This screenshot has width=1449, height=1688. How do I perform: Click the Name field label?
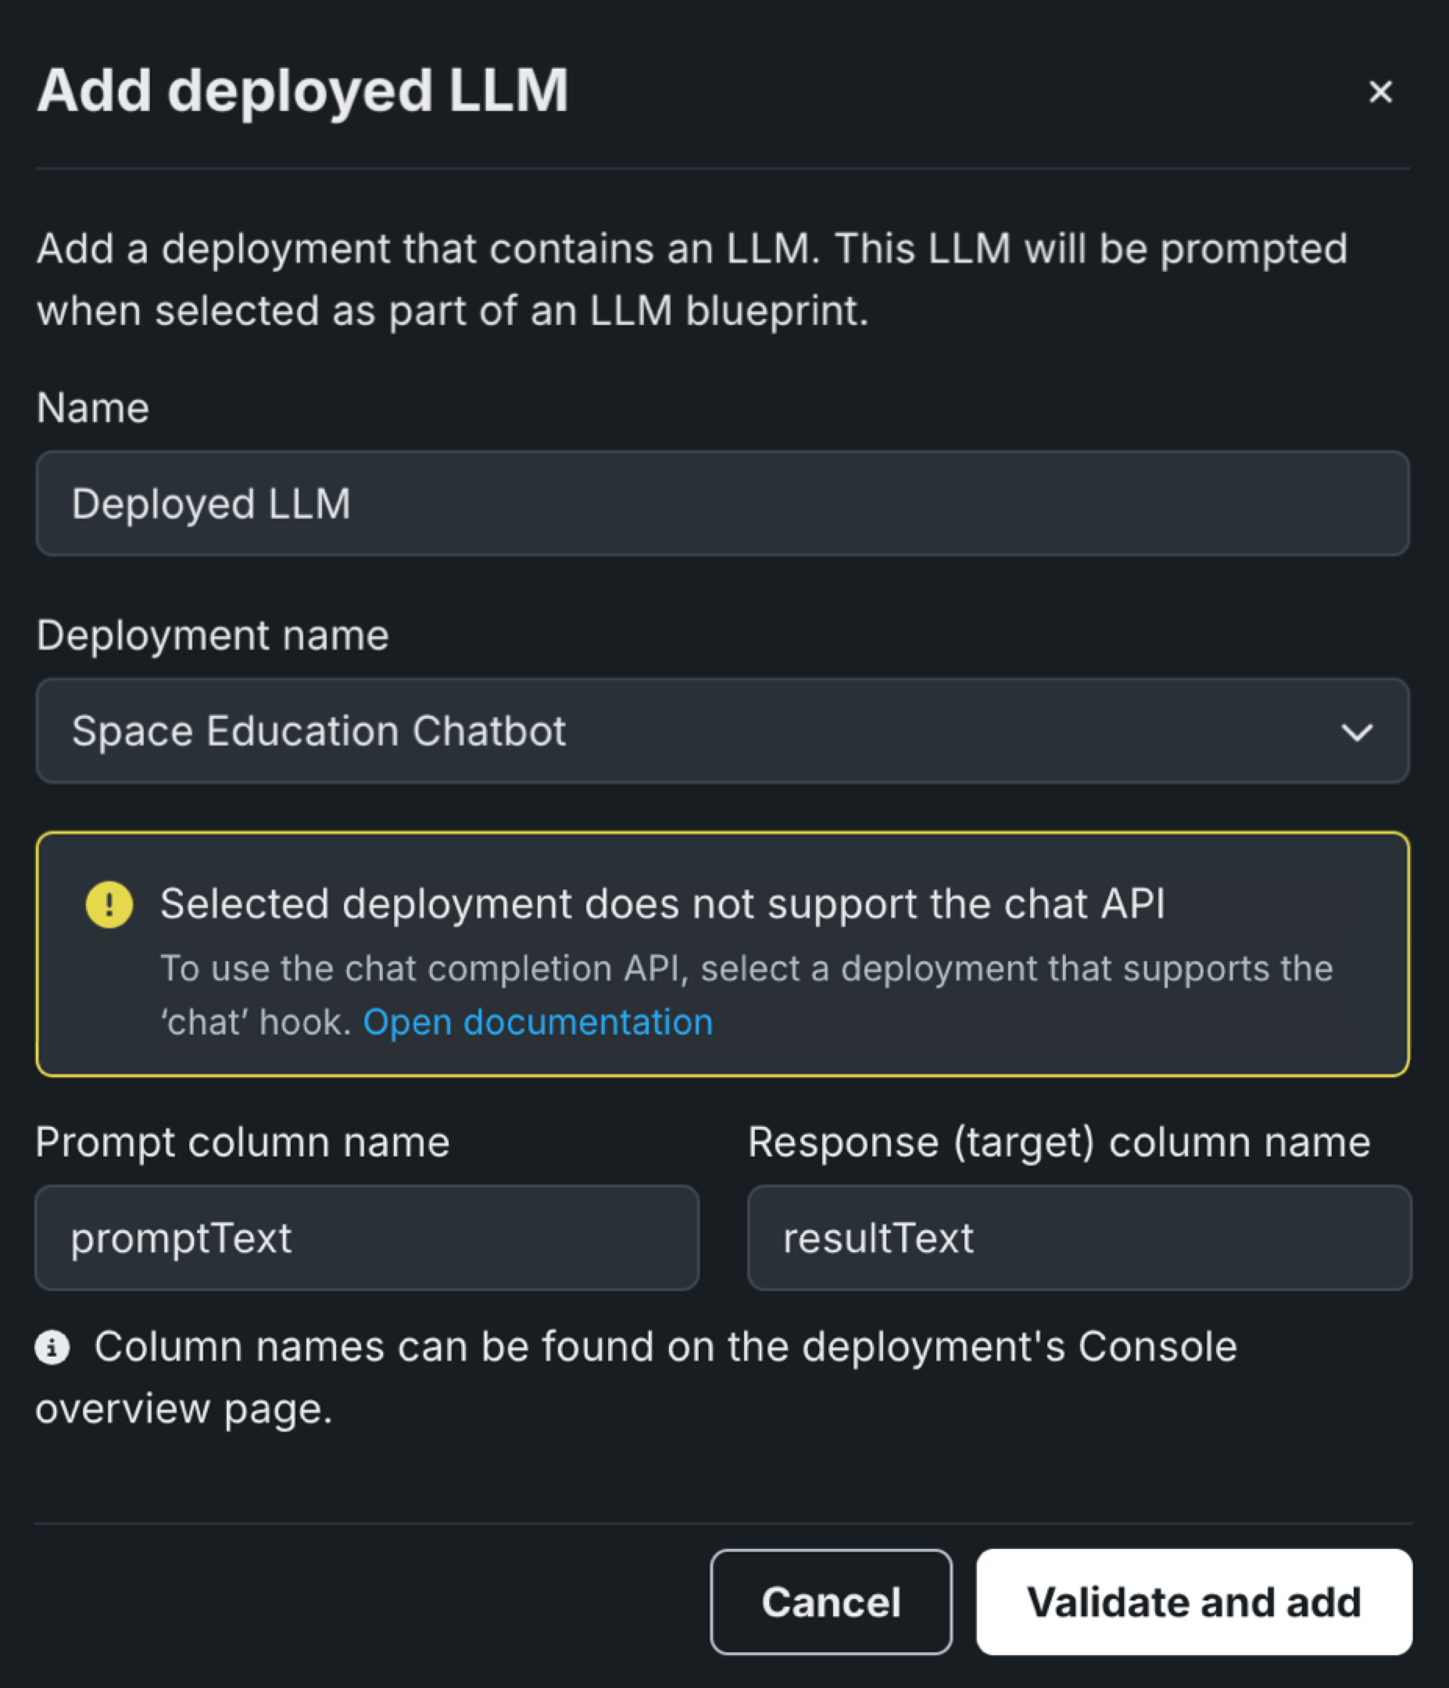93,407
